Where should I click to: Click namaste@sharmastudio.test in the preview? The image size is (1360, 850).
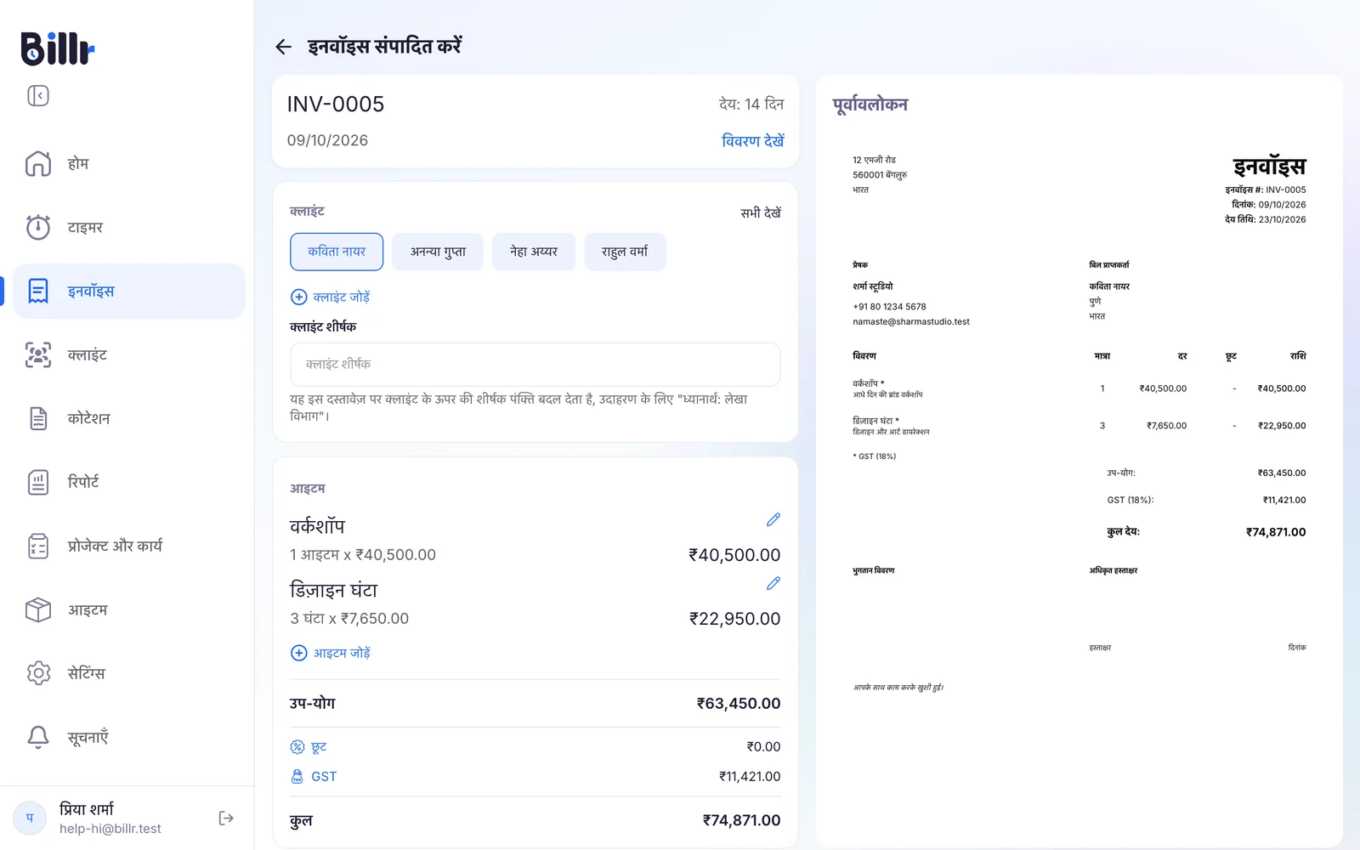pos(911,321)
